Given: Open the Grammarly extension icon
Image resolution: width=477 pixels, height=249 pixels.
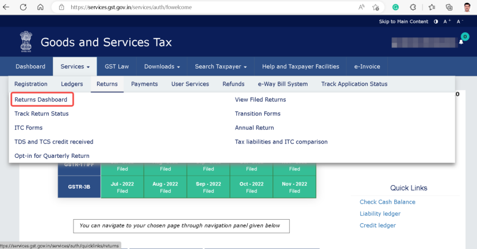Looking at the screenshot, I should (x=395, y=7).
